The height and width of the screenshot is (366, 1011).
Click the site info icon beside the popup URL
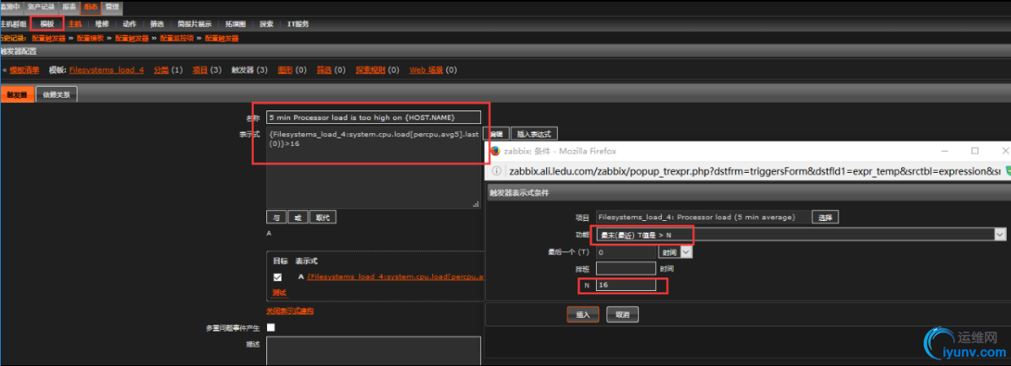pyautogui.click(x=497, y=172)
